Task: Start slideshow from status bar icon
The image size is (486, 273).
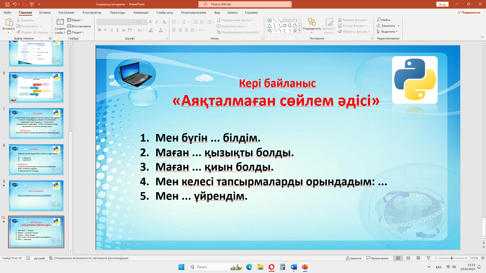Action: click(x=428, y=258)
